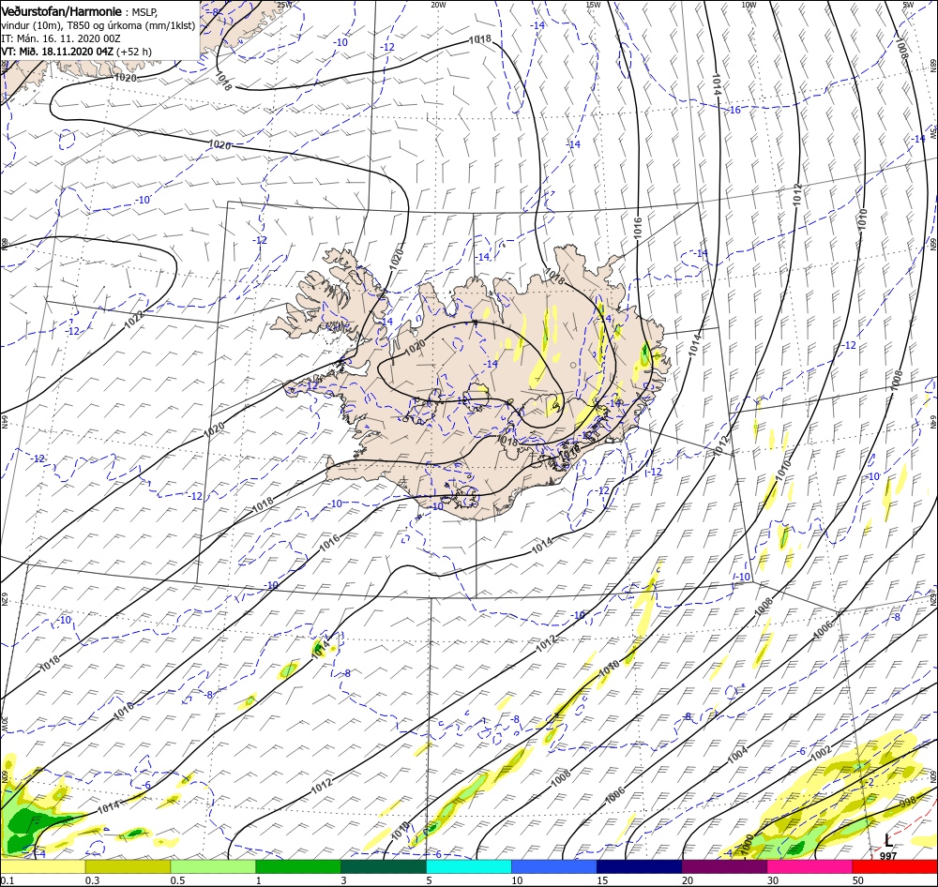The width and height of the screenshot is (938, 887).
Task: Click the red 50 mm legend swatch
Action: 895,866
